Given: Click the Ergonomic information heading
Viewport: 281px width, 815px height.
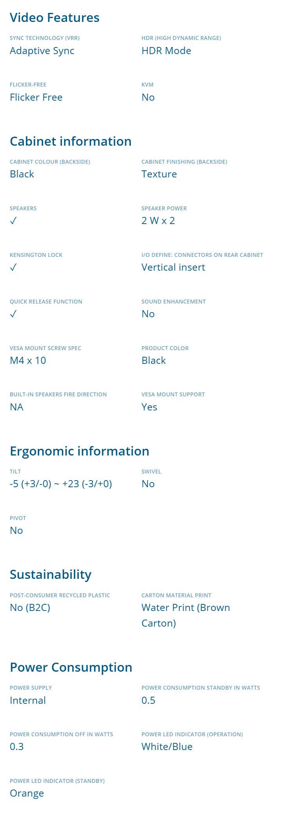Looking at the screenshot, I should 79,451.
